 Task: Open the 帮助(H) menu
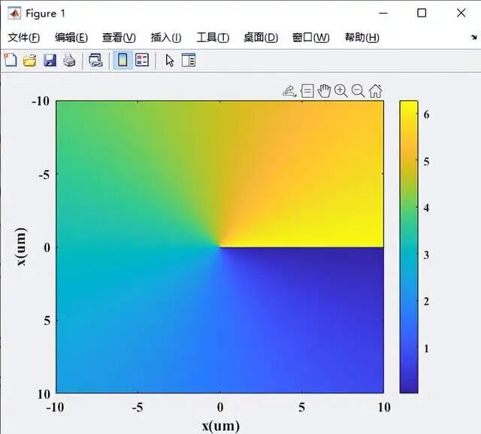point(362,38)
